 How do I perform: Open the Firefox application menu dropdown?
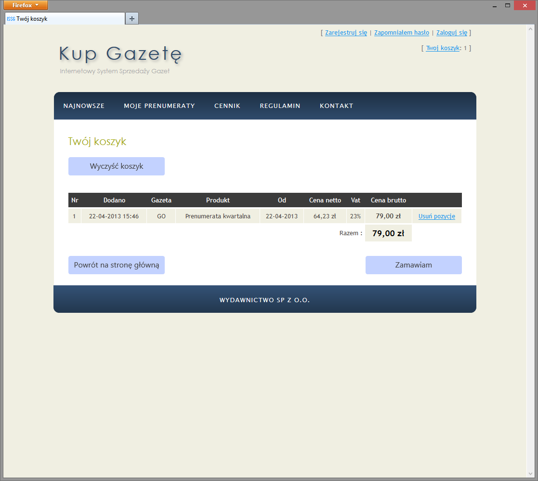pos(26,5)
